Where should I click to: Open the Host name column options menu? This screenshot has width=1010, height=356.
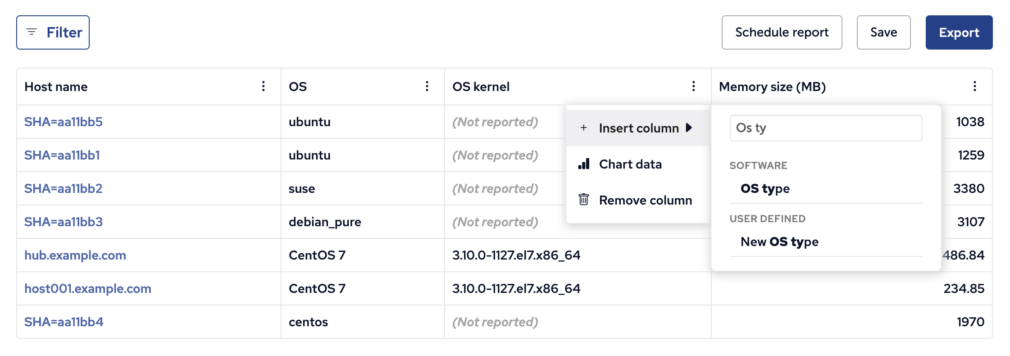(x=264, y=87)
